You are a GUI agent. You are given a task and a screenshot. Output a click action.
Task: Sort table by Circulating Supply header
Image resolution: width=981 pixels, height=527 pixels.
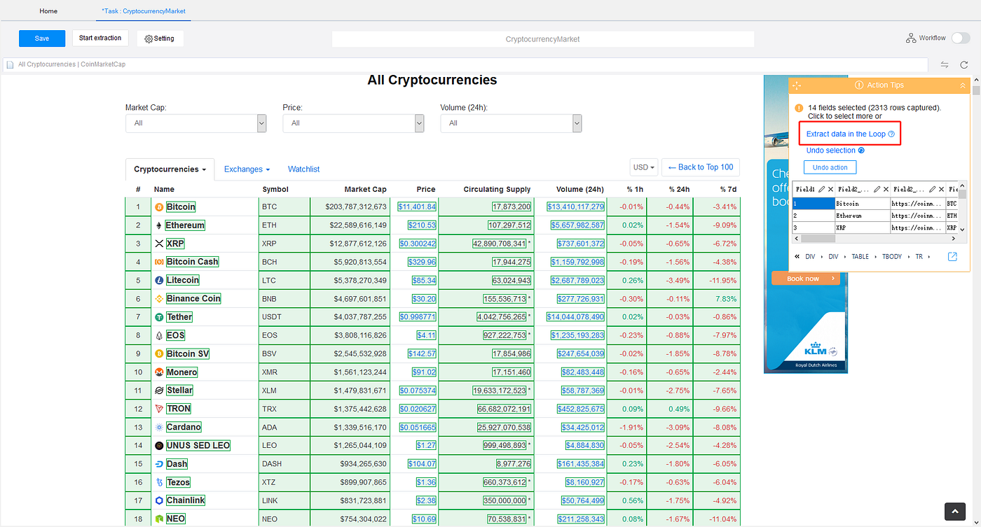click(x=497, y=189)
